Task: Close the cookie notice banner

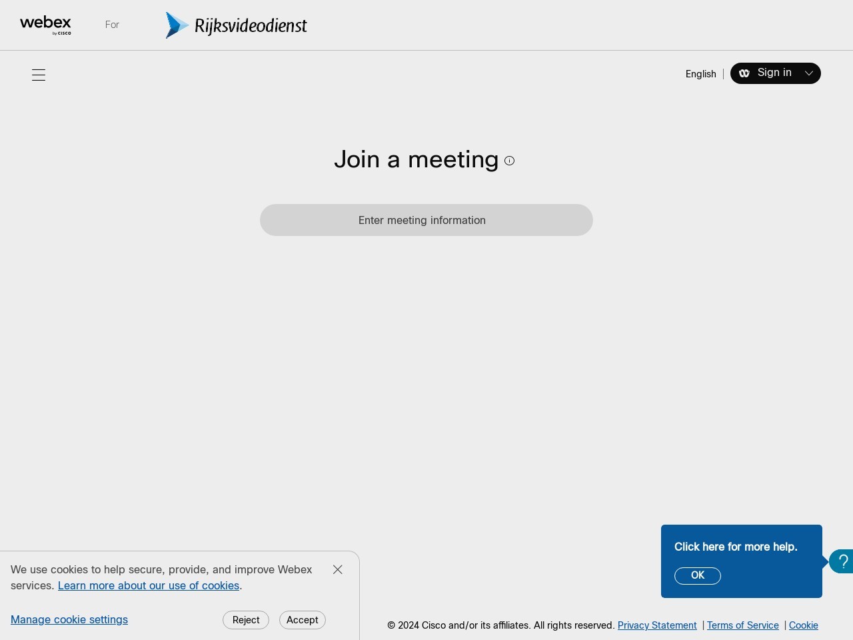Action: point(338,569)
